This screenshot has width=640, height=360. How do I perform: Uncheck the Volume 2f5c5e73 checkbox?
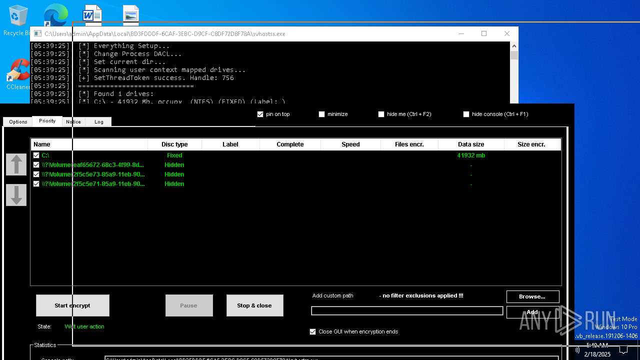36,174
